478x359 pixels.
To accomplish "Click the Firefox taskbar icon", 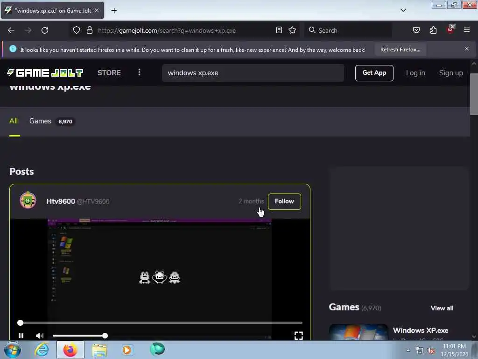I will click(x=70, y=350).
